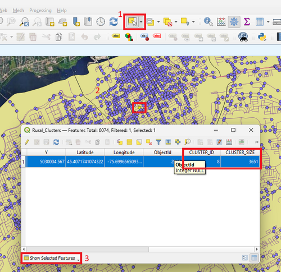
Task: Click the Layer Diagram Options icon
Action: pos(129,37)
